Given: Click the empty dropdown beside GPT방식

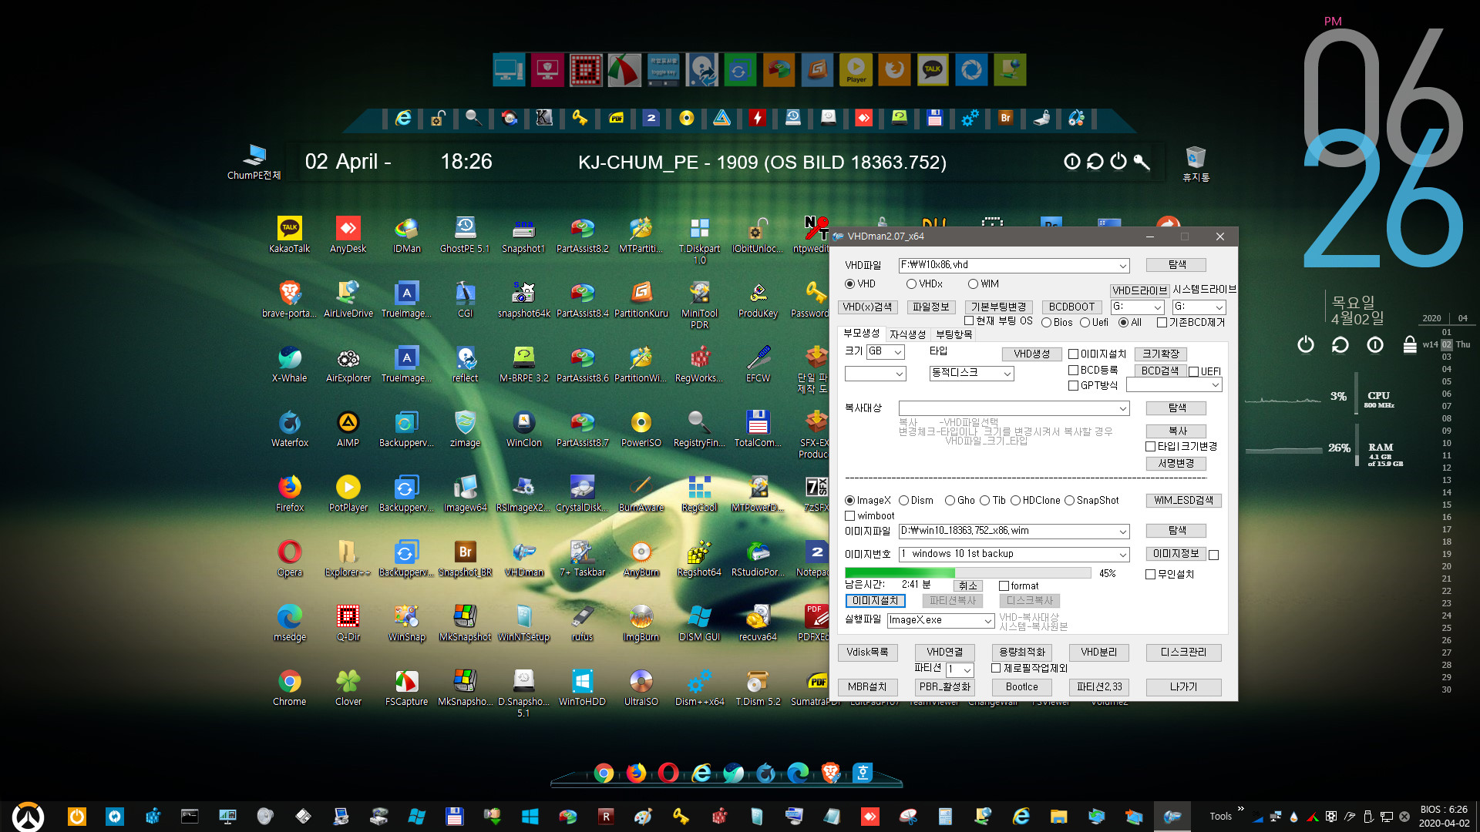Looking at the screenshot, I should [x=1175, y=385].
